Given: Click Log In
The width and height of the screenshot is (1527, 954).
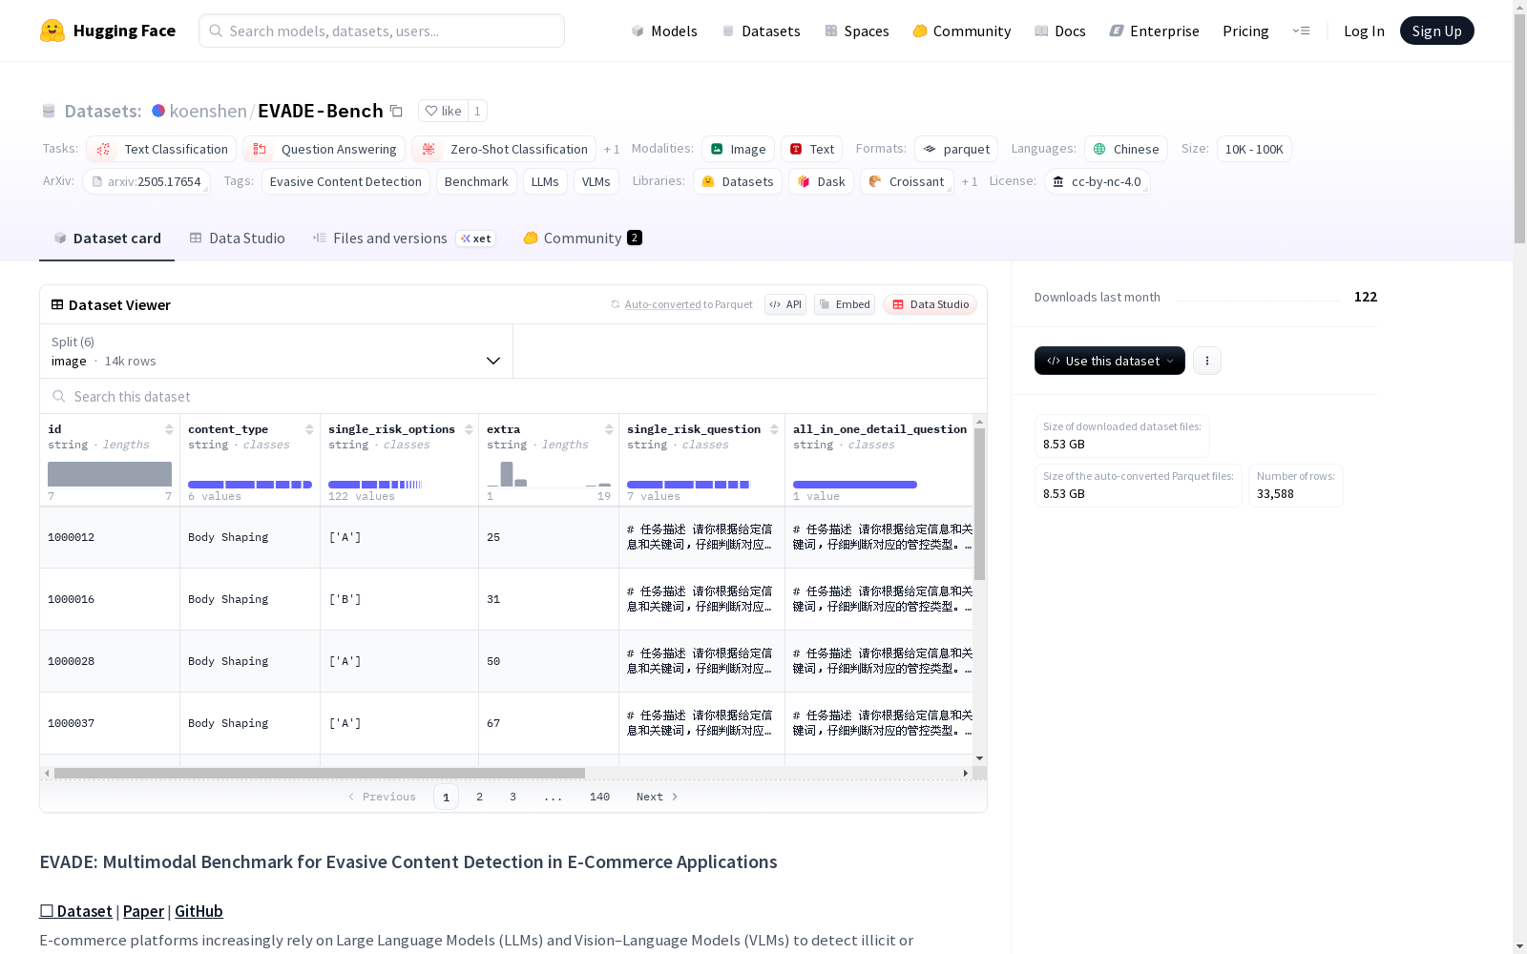Looking at the screenshot, I should [1364, 31].
